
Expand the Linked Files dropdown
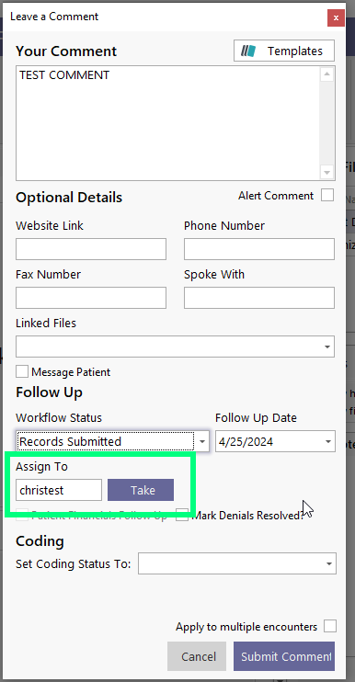tap(327, 347)
